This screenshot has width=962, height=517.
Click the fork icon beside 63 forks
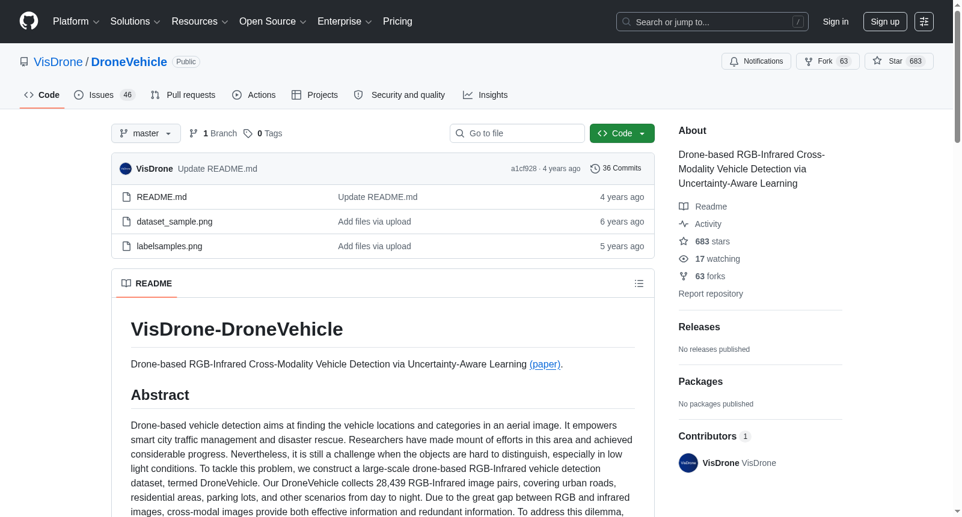coord(684,276)
